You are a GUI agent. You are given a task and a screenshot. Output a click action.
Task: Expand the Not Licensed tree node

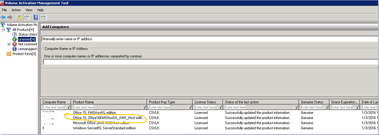pyautogui.click(x=9, y=44)
